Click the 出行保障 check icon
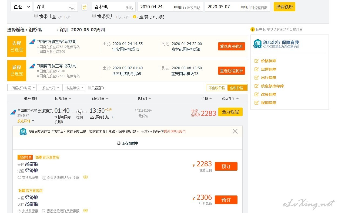This screenshot has width=338, height=213. [x=256, y=78]
